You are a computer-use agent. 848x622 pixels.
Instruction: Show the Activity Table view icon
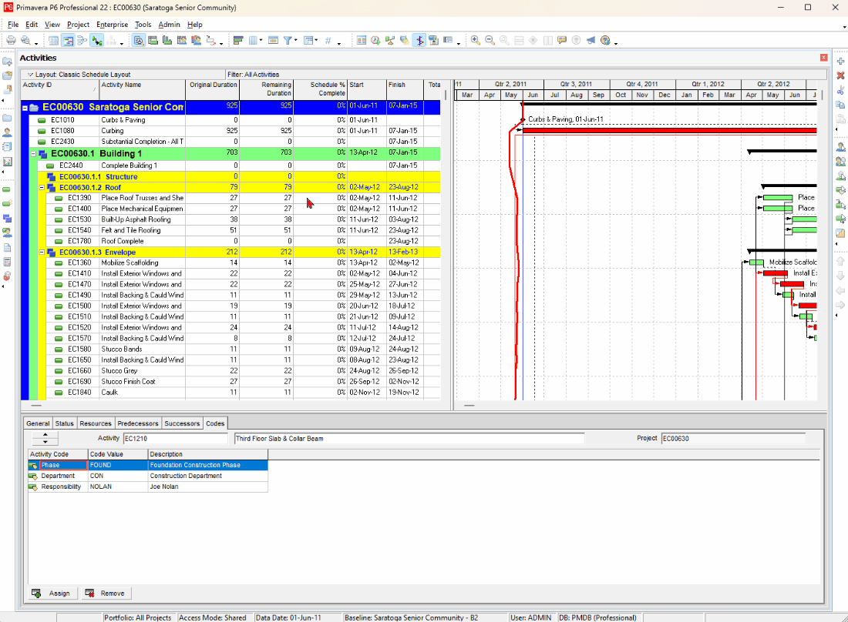(x=53, y=41)
